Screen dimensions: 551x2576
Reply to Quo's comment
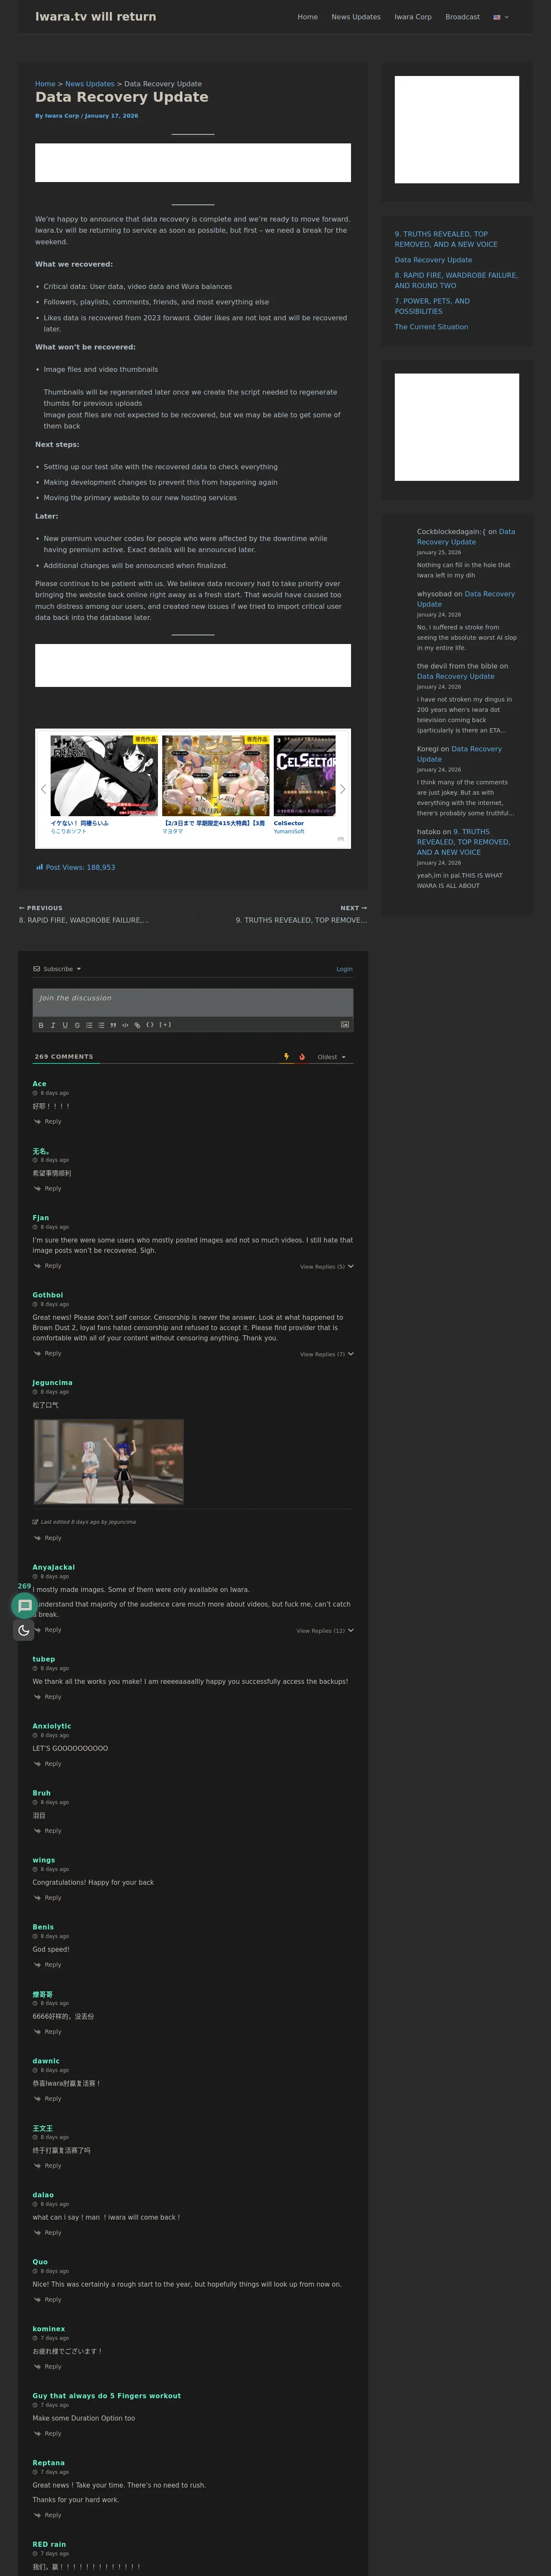click(x=48, y=2300)
